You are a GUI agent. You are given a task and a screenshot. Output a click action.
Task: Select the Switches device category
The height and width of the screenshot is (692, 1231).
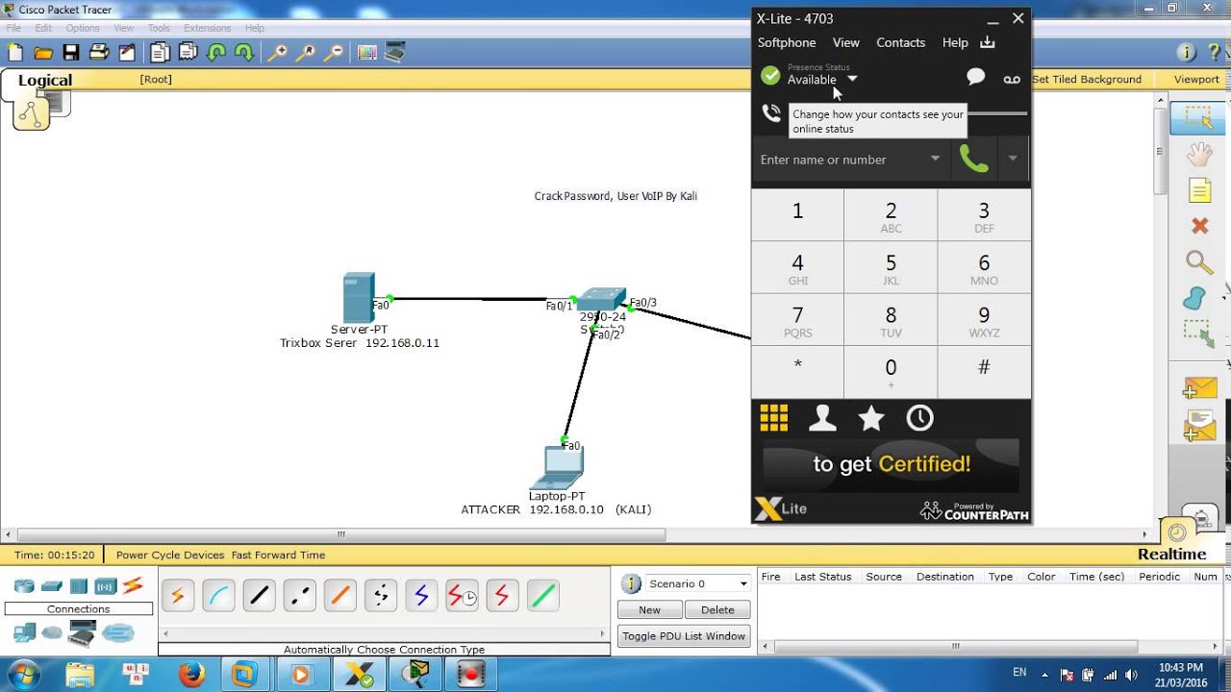pyautogui.click(x=52, y=586)
